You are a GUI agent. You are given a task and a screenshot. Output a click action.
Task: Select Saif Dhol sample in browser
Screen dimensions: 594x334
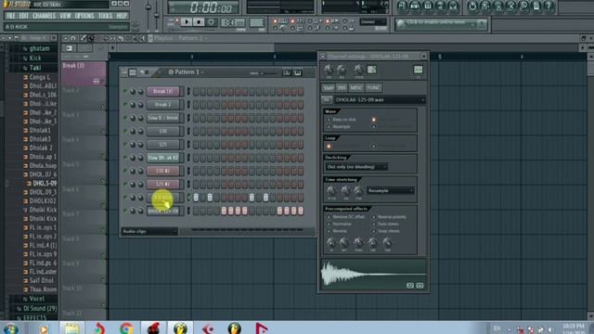(39, 280)
